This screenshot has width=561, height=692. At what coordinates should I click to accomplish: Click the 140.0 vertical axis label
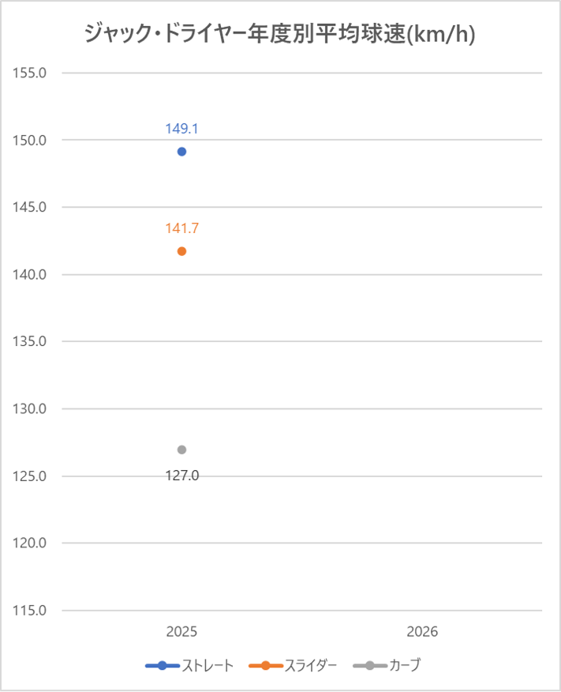pos(31,274)
